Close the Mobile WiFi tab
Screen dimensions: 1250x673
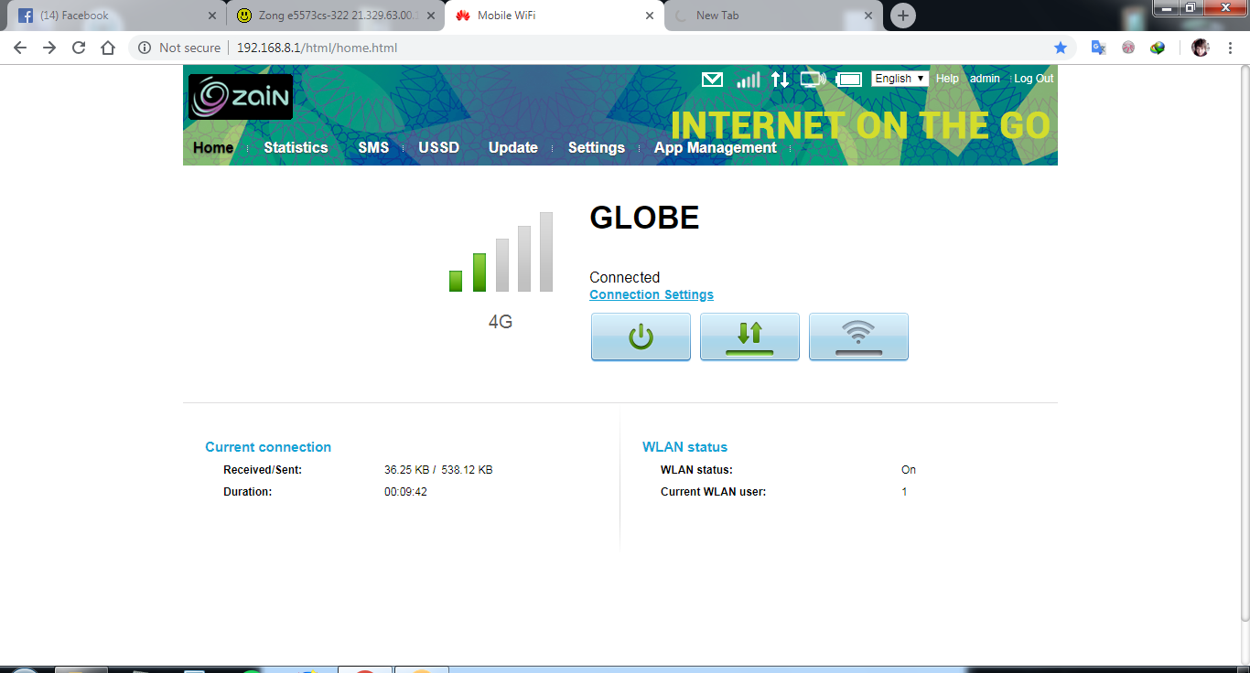coord(650,16)
